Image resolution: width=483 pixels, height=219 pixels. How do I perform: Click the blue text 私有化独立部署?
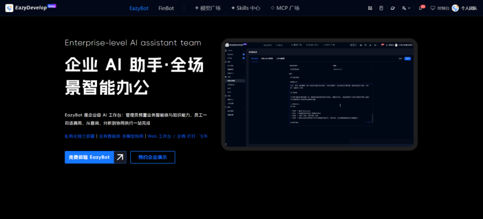tap(80, 136)
